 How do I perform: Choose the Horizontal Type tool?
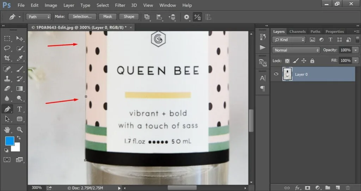[20, 109]
